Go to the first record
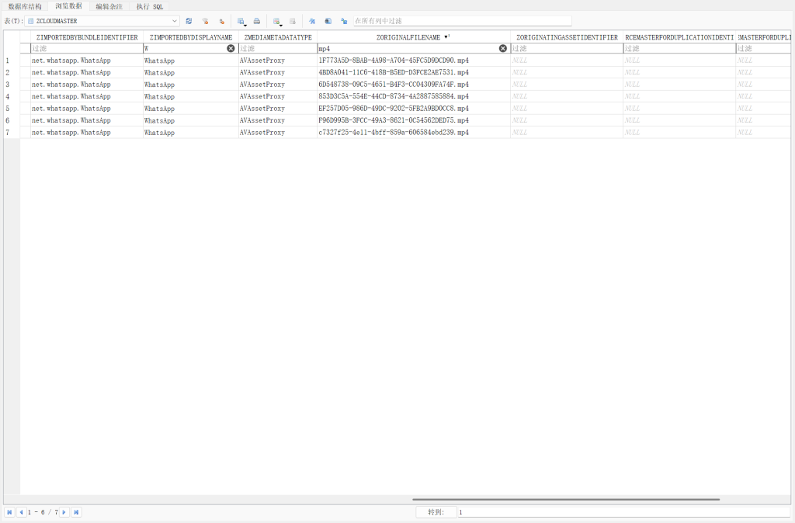 pyautogui.click(x=9, y=512)
